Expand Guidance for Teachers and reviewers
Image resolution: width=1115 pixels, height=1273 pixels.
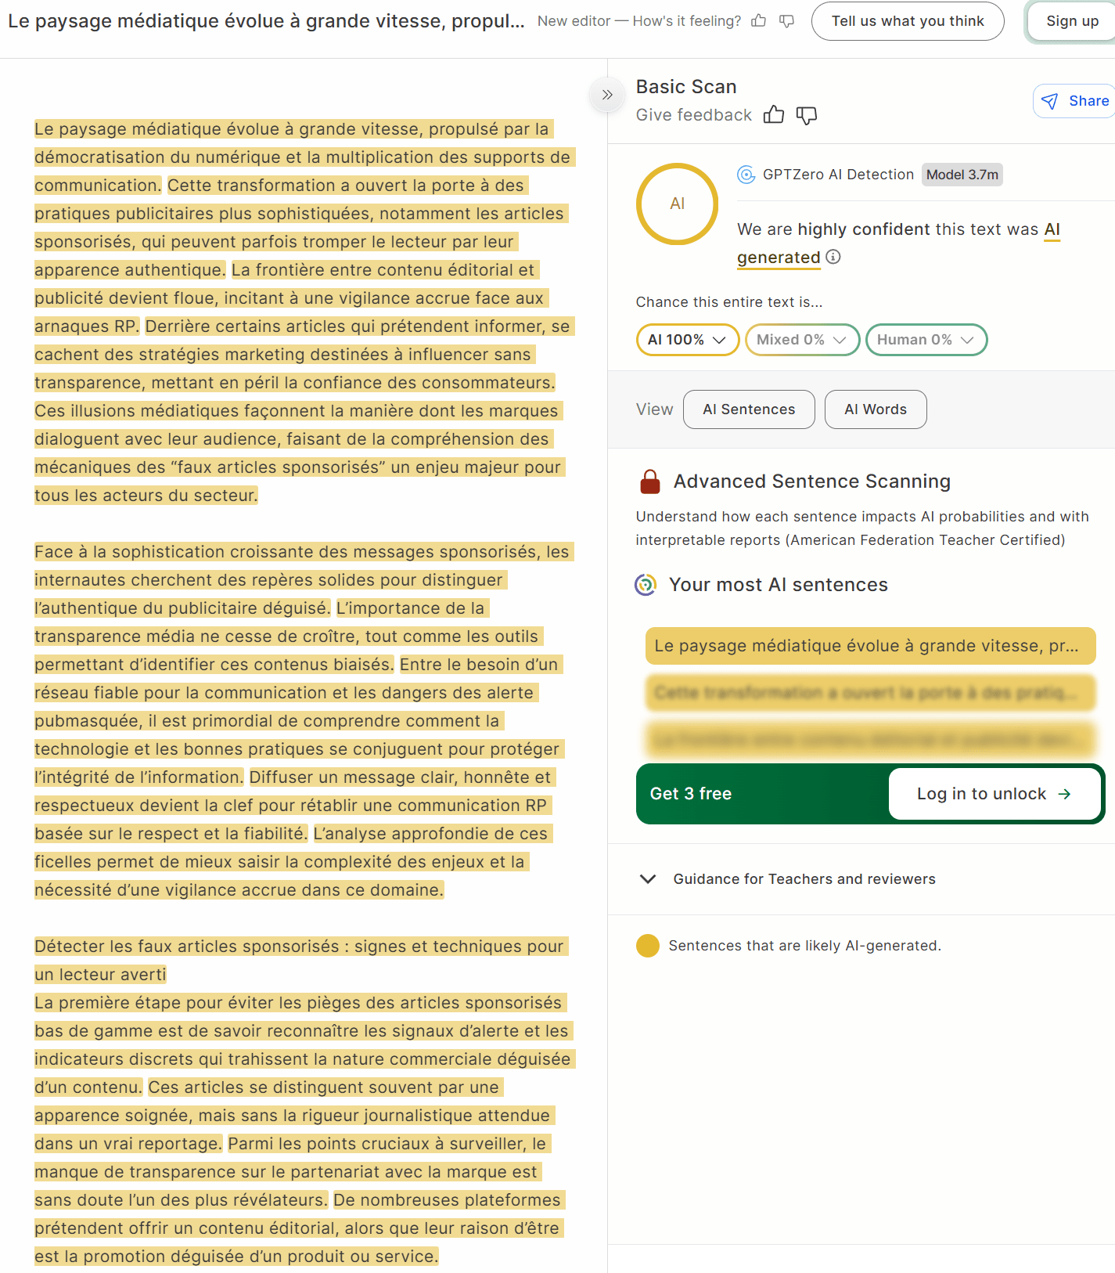click(x=787, y=879)
